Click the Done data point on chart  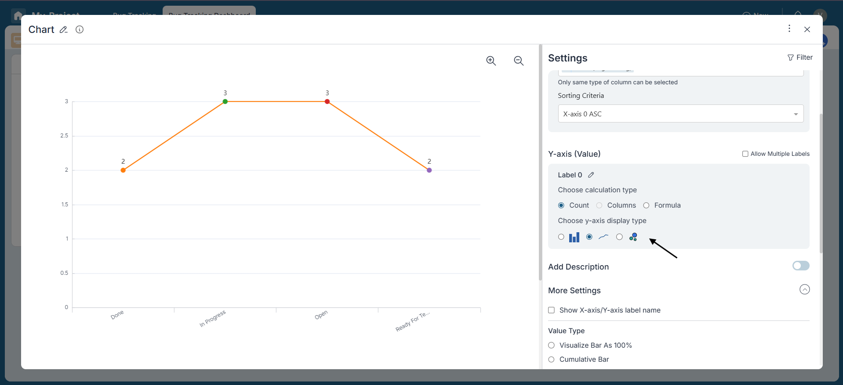click(x=123, y=170)
